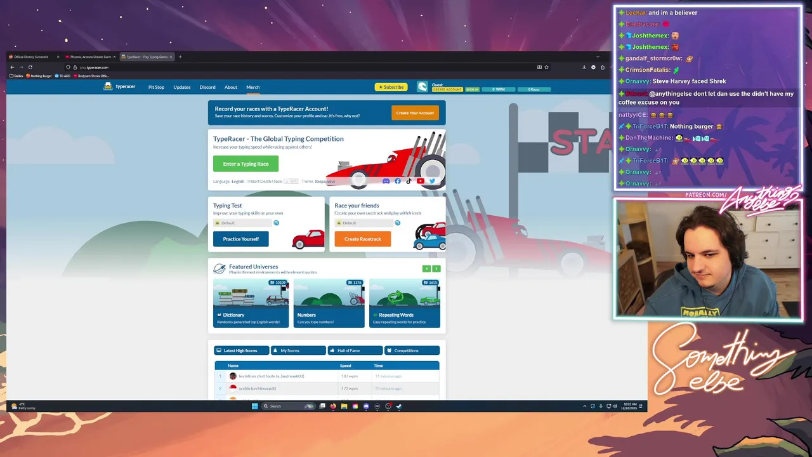Bookmark this page with the star icon
The width and height of the screenshot is (812, 457).
point(546,67)
